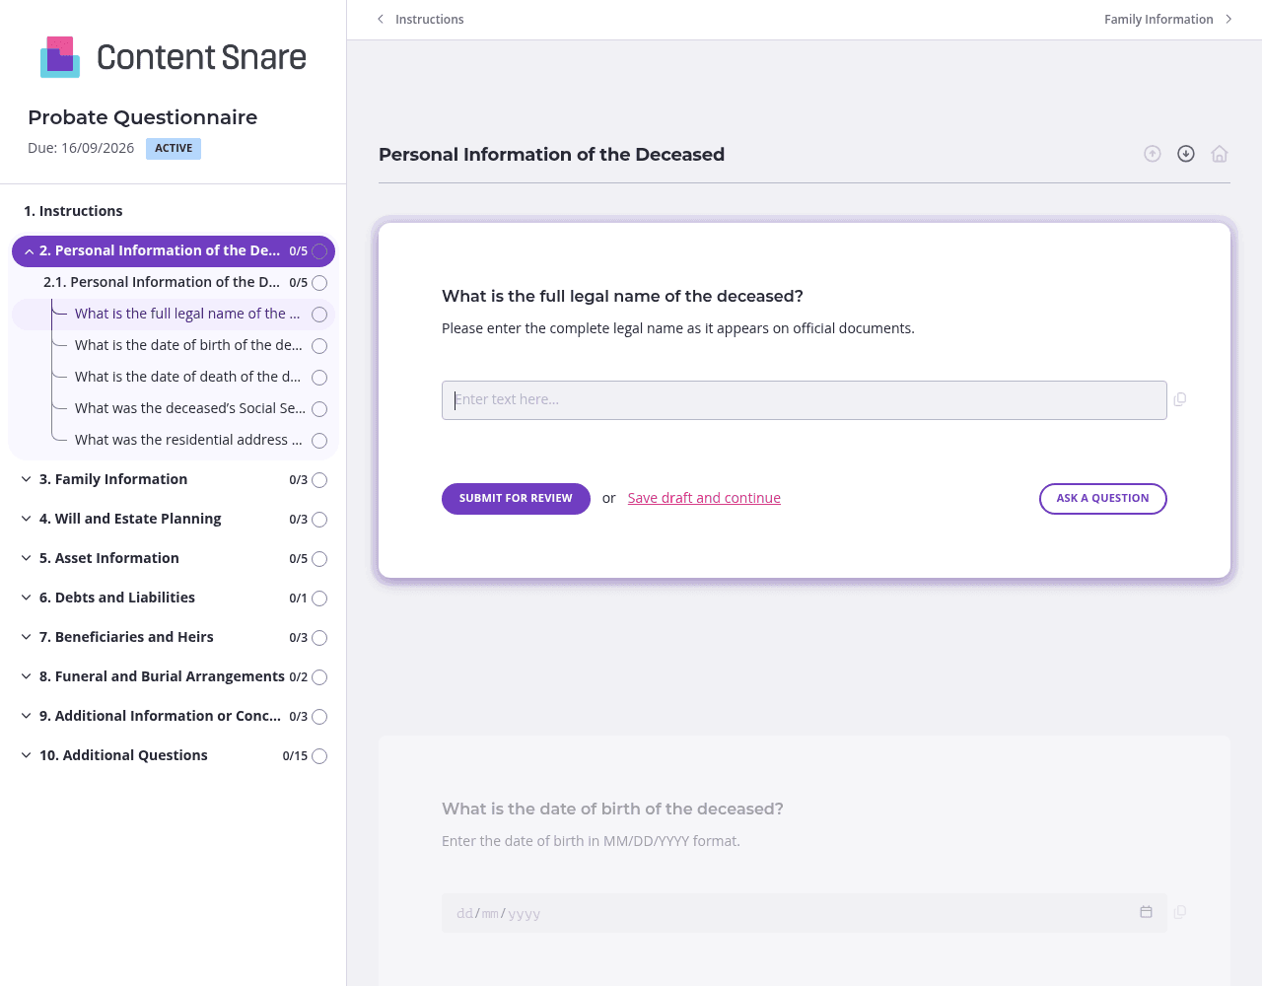Toggle status circle for Asset Information
Screen dimensions: 1262x986
pos(319,559)
